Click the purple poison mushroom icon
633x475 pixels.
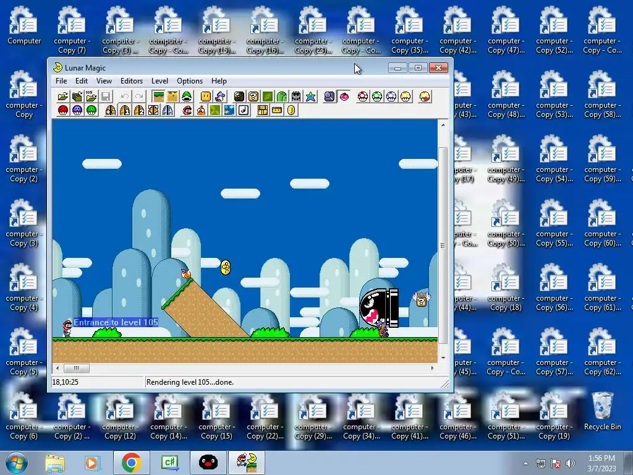click(x=77, y=110)
